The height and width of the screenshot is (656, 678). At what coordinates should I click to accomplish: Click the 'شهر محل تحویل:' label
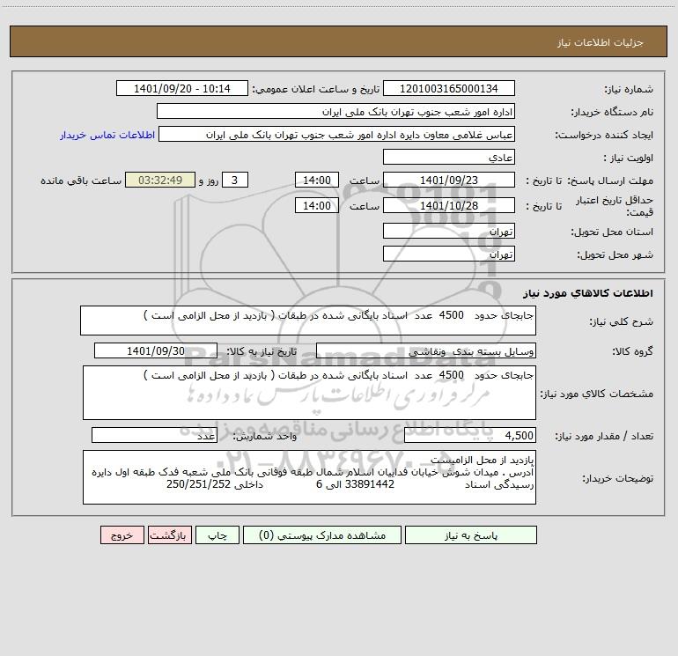point(615,255)
